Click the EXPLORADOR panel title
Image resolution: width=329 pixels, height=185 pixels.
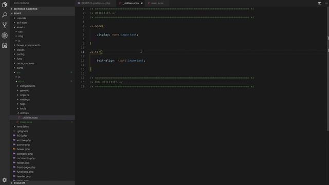pos(21,3)
